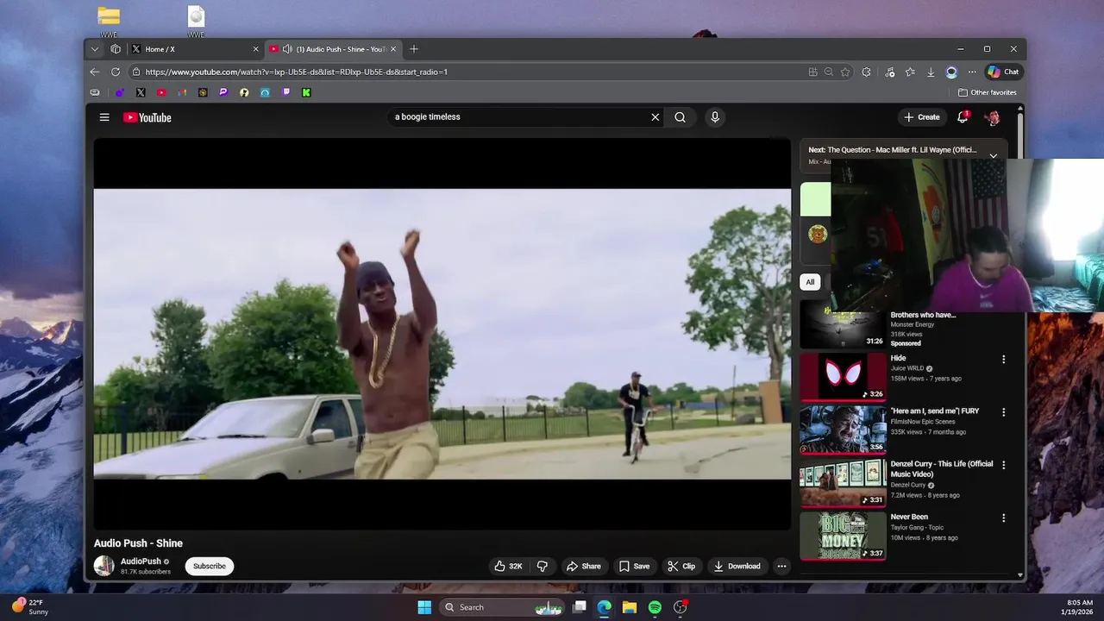Open the AudioPush channel name link
This screenshot has height=621, width=1104.
tap(141, 561)
